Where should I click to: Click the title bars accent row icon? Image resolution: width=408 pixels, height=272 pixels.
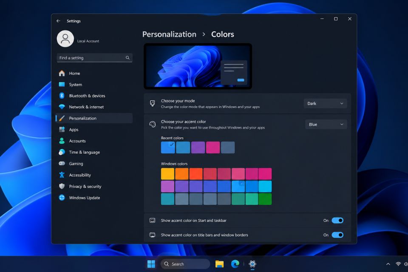coord(153,235)
